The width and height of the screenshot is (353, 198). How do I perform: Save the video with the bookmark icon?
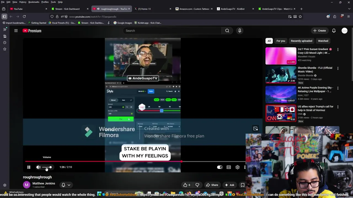pos(243,185)
